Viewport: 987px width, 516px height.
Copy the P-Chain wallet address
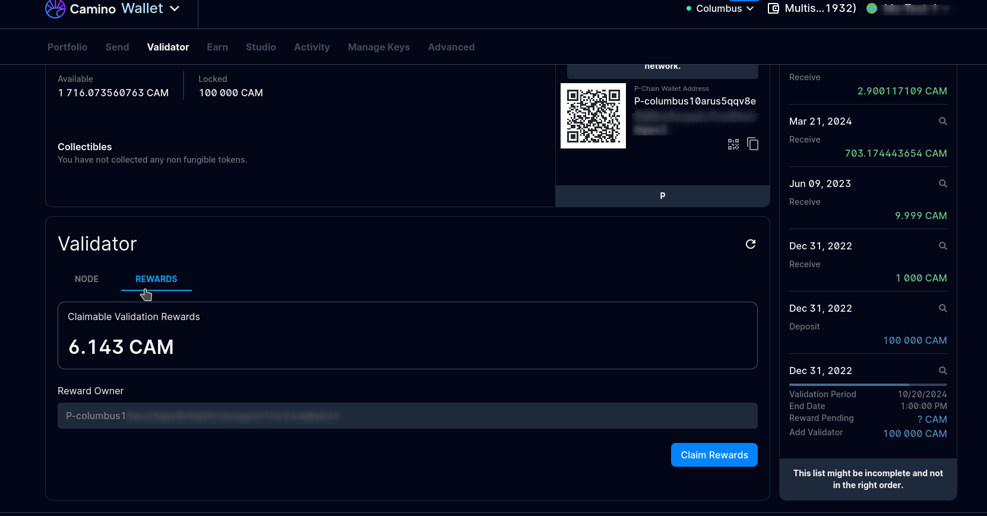click(753, 144)
